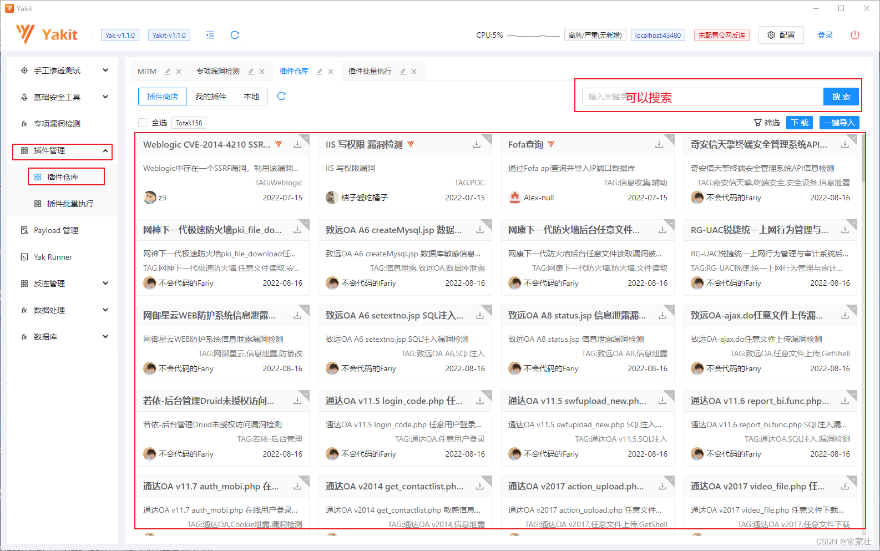Download the 通达OA v2017 video_file.php plugin

845,486
